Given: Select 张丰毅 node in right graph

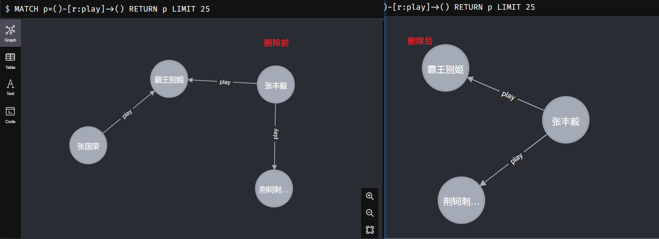Looking at the screenshot, I should pyautogui.click(x=566, y=120).
